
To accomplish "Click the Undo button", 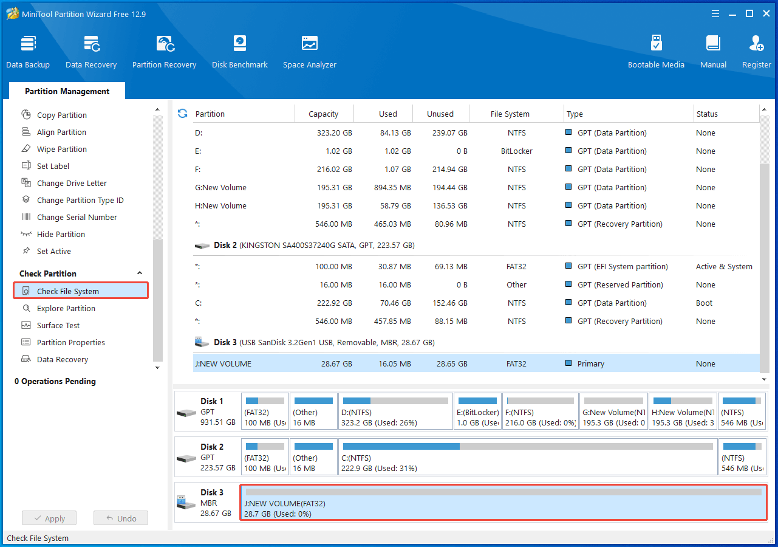I will click(120, 518).
